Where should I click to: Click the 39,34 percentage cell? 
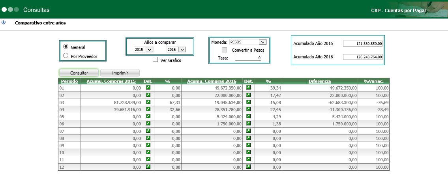pyautogui.click(x=268, y=88)
